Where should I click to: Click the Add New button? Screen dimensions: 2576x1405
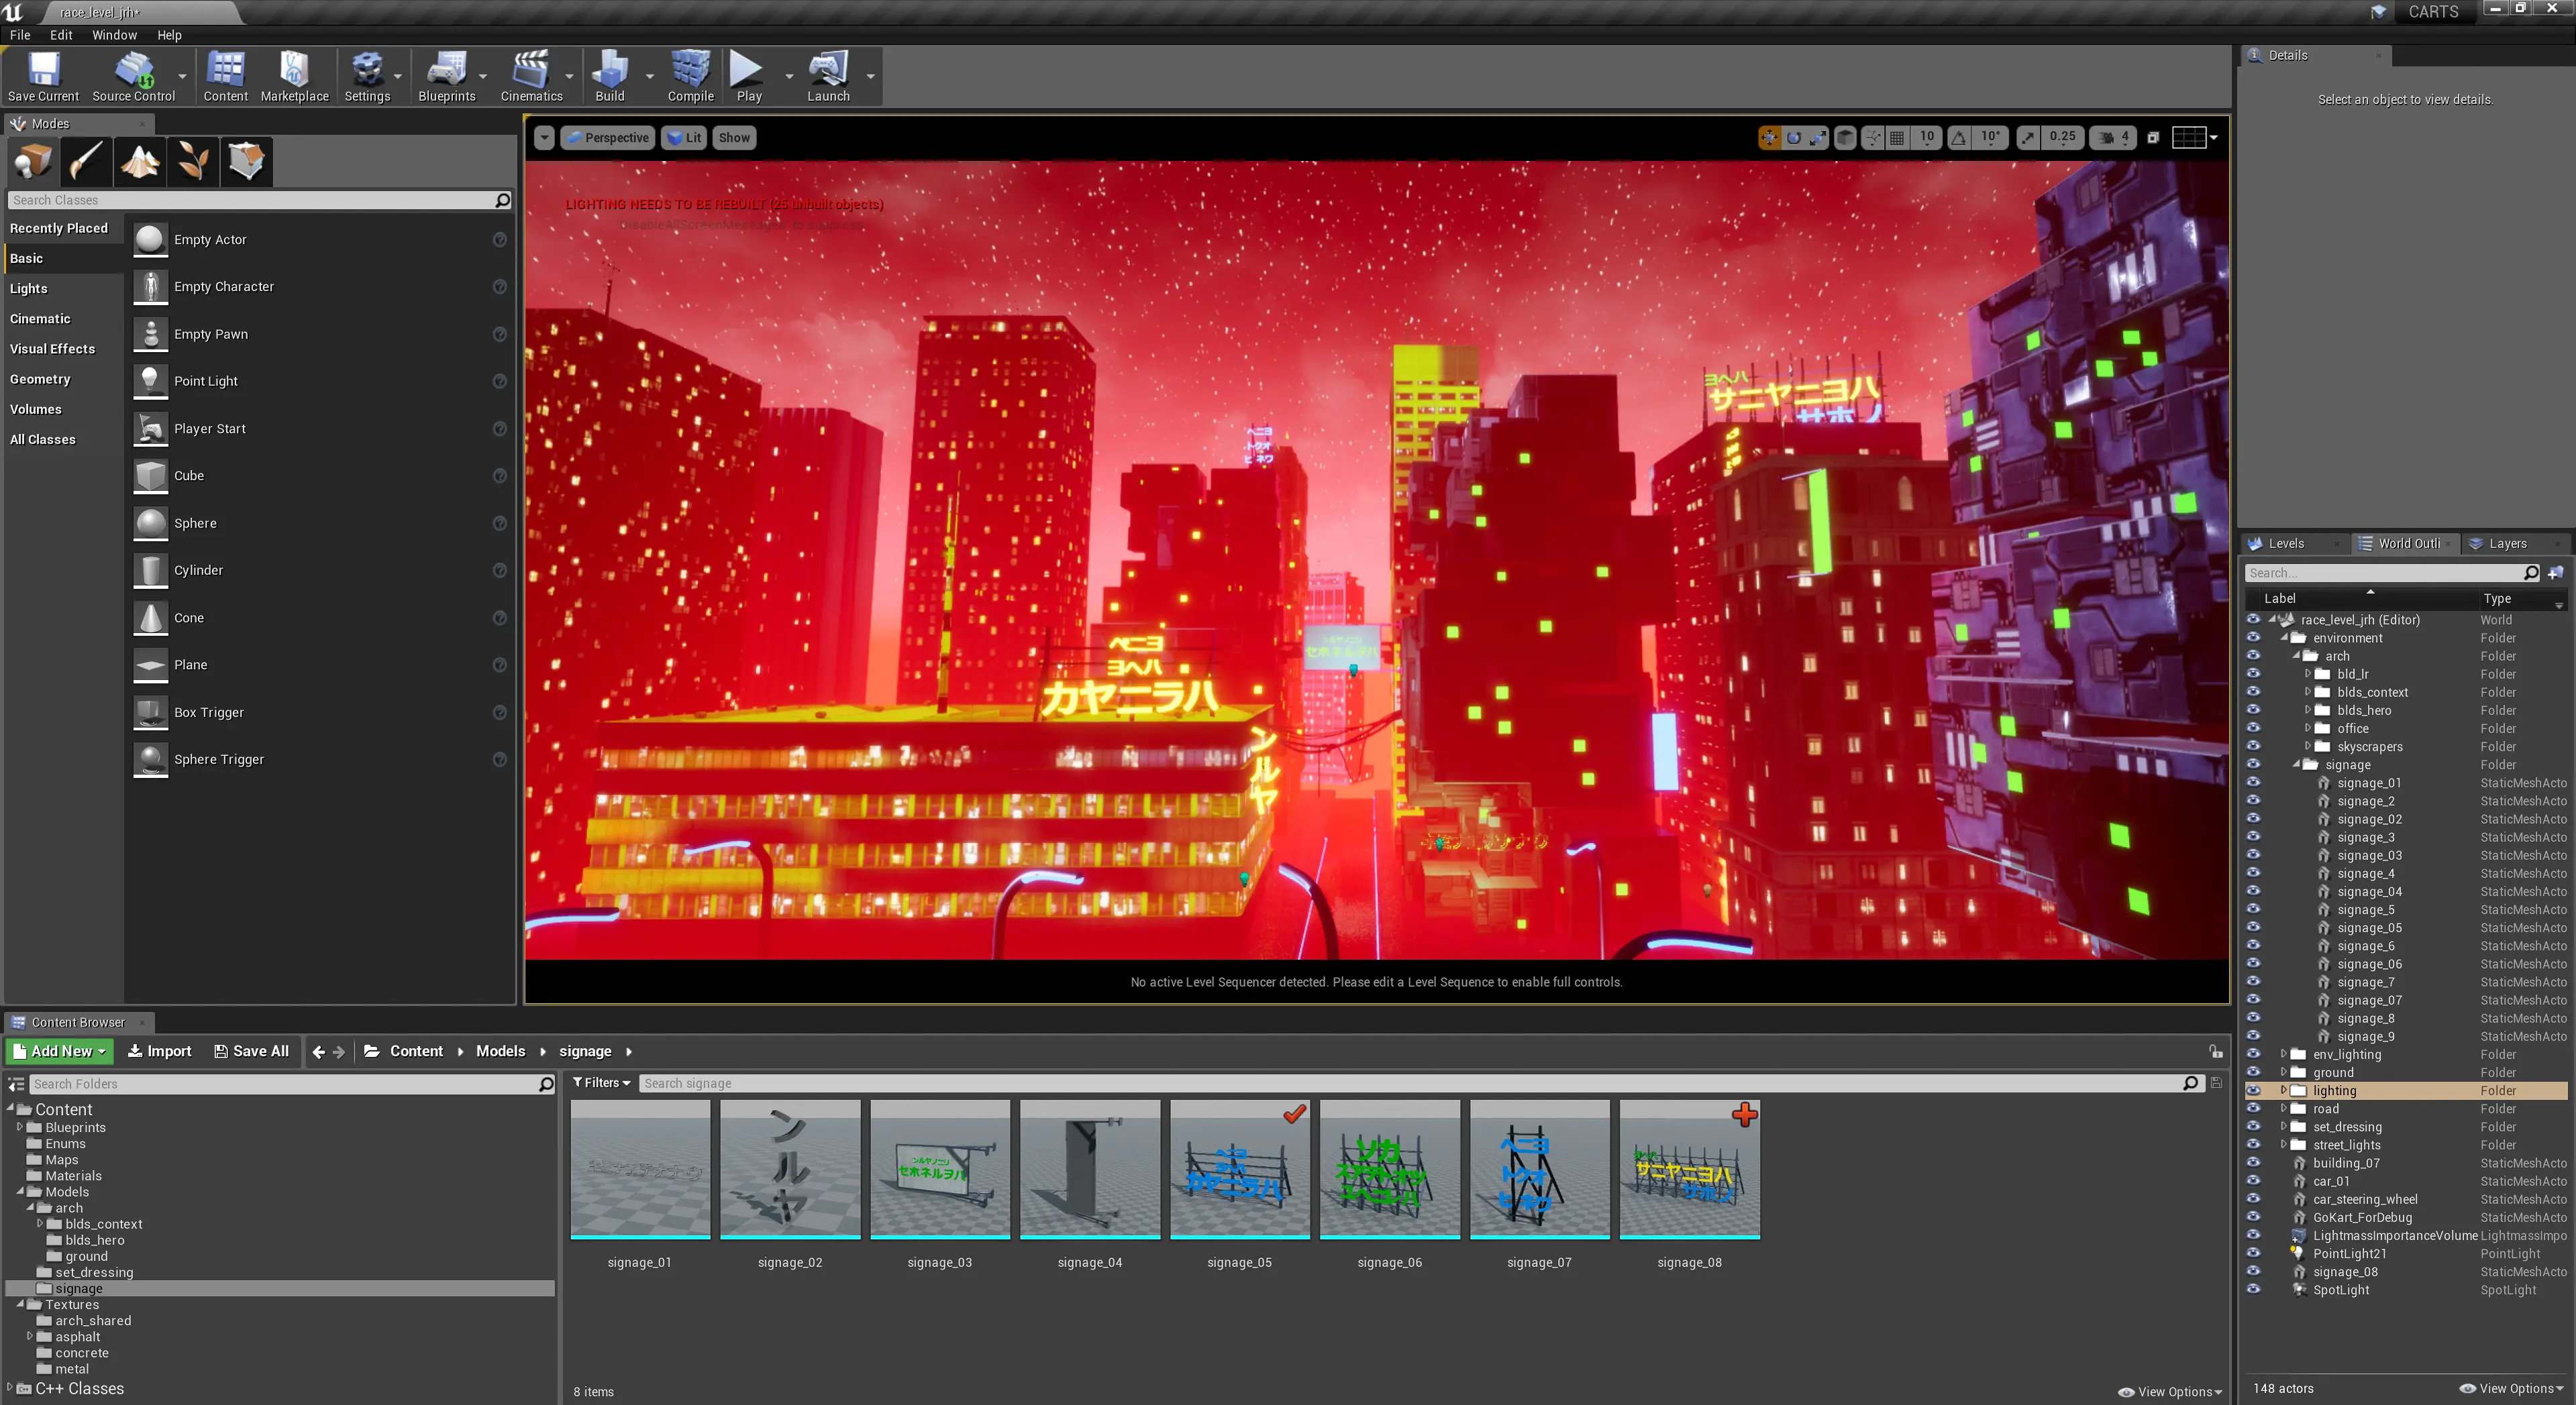[x=59, y=1052]
